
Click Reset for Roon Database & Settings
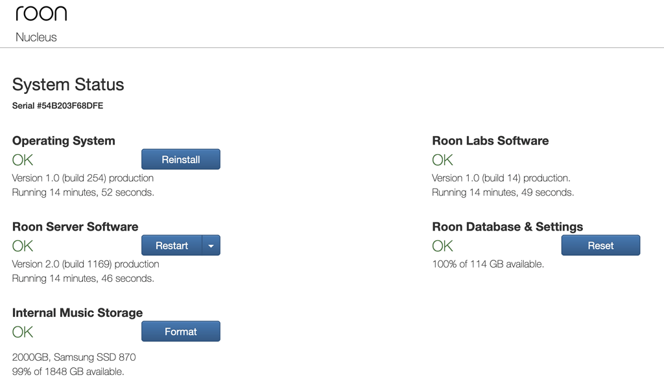[x=600, y=245]
